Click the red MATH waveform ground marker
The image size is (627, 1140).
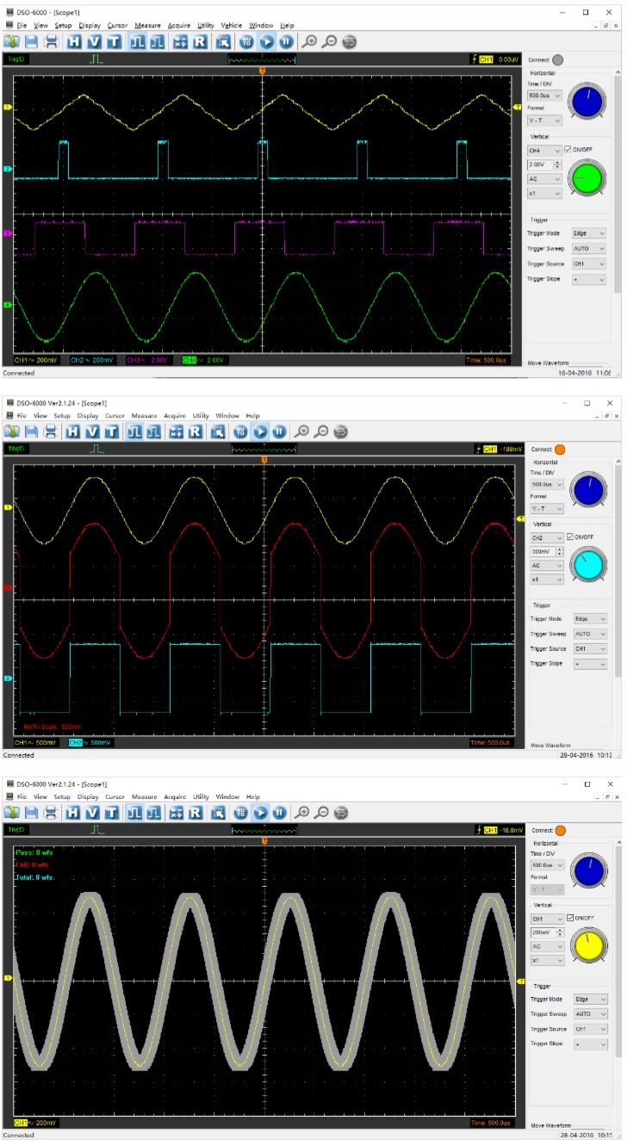[7, 588]
